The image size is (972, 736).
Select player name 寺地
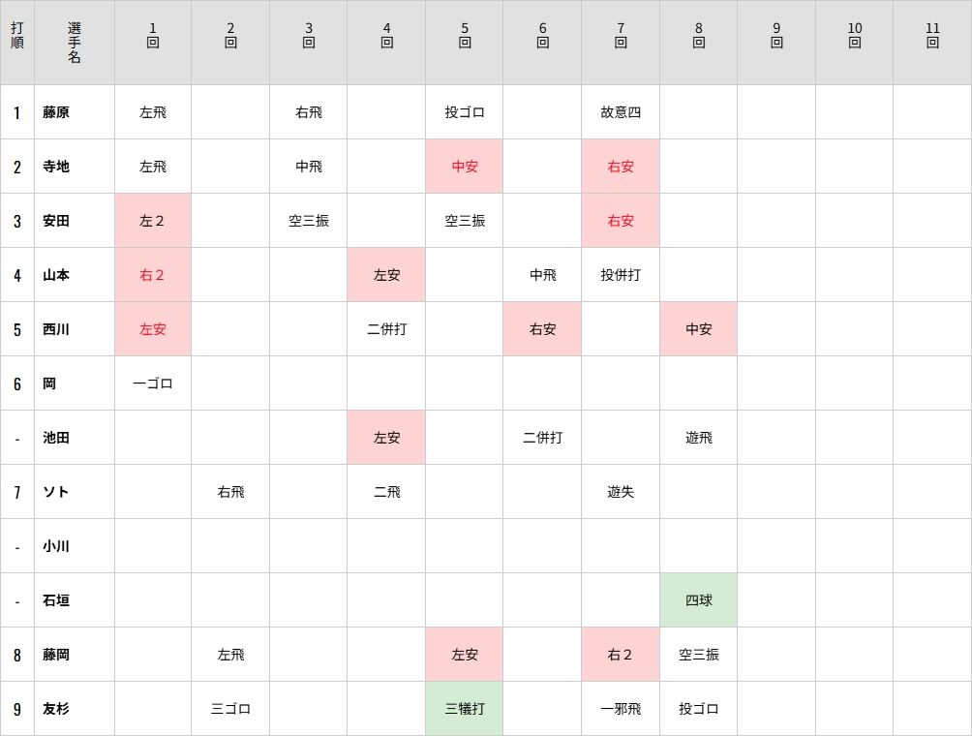pos(56,167)
